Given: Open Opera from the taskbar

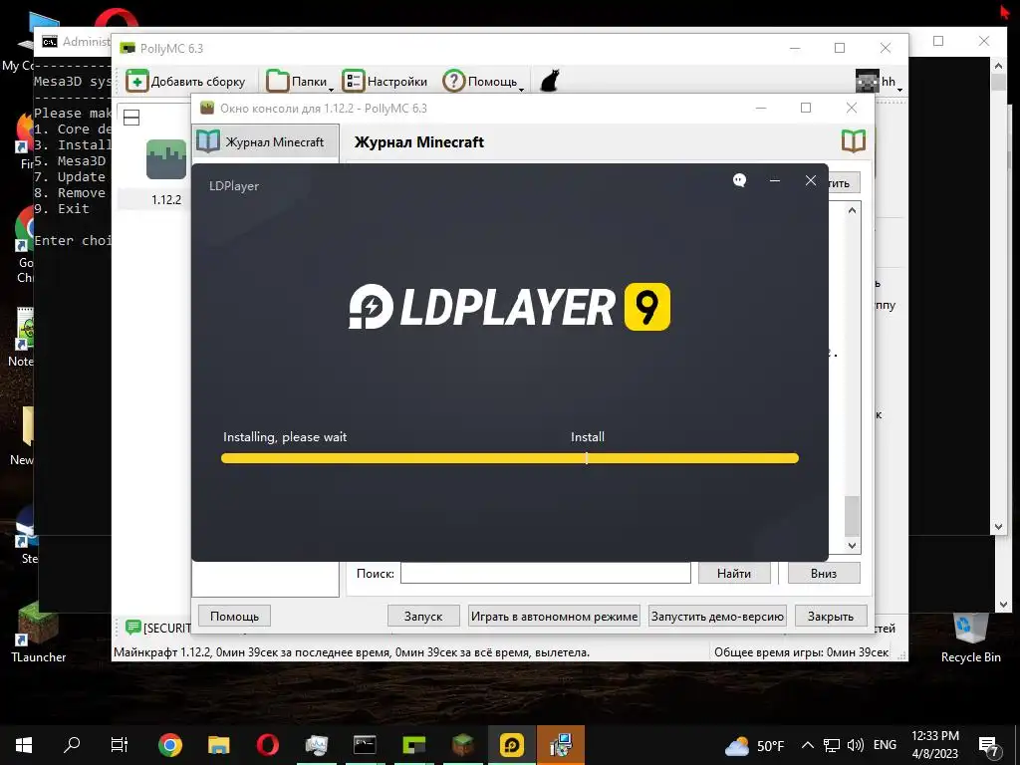Looking at the screenshot, I should 267,745.
